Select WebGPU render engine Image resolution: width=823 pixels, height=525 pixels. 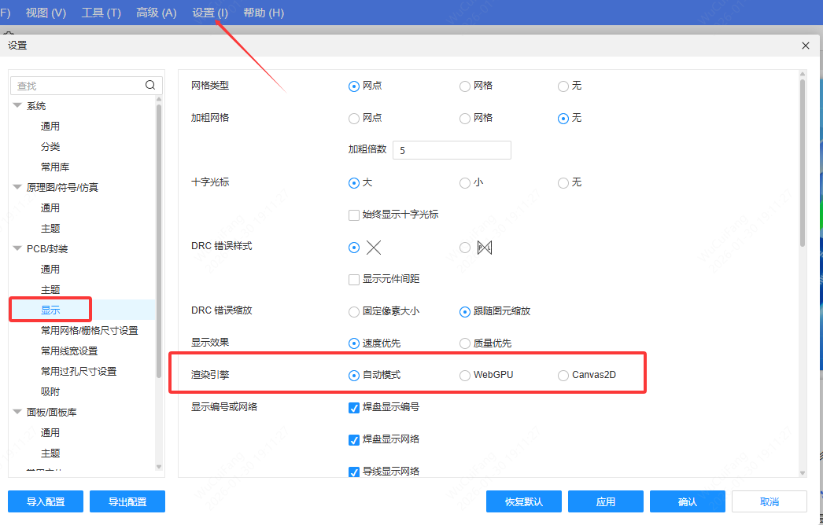pos(465,375)
